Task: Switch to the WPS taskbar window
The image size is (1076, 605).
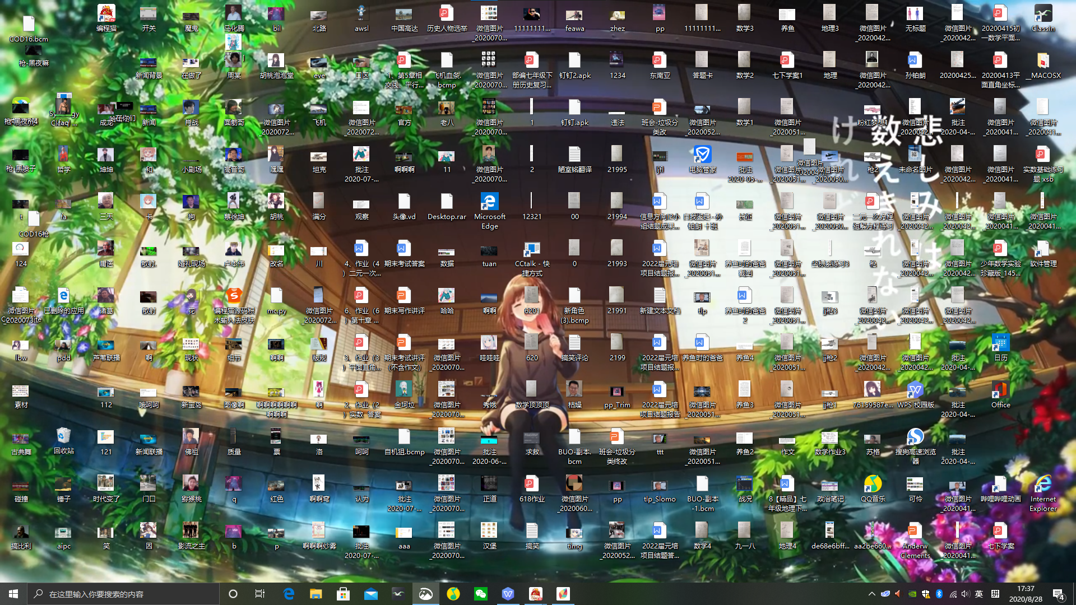Action: pos(508,594)
